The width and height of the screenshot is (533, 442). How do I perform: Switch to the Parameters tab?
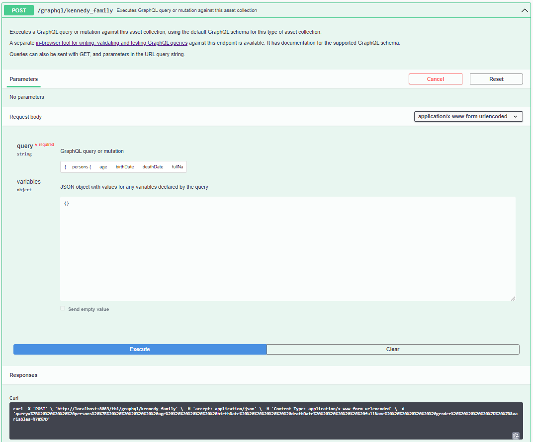23,79
